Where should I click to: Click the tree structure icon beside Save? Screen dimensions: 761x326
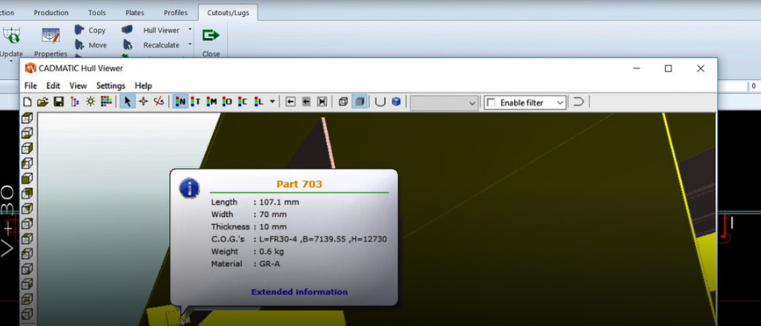[x=74, y=102]
